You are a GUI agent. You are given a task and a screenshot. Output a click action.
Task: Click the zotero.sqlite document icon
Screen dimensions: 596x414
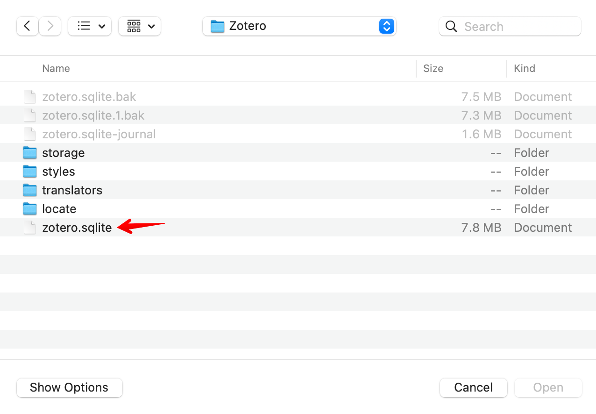(x=30, y=228)
